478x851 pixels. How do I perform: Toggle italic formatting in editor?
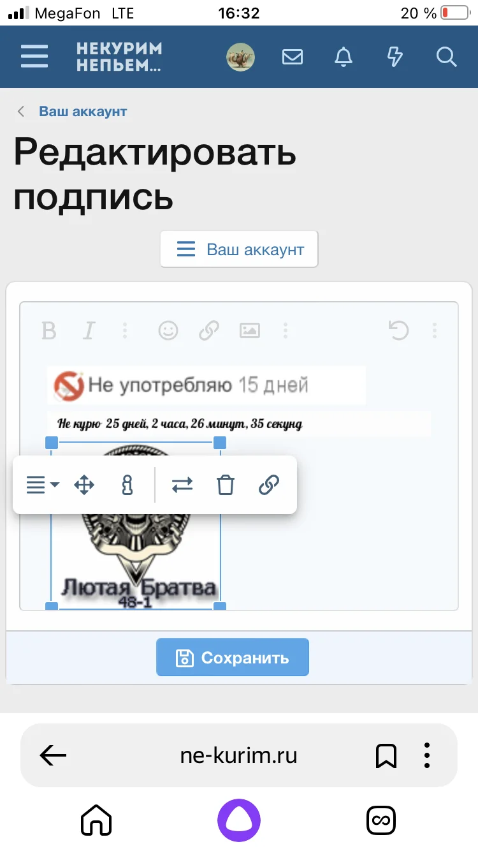tap(89, 330)
